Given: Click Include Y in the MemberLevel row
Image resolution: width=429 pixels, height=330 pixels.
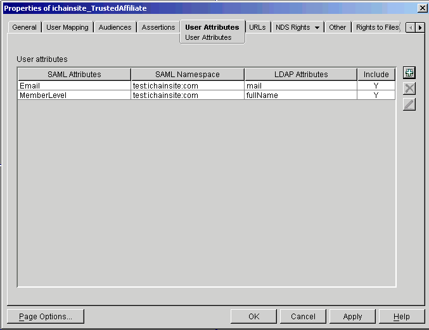Looking at the screenshot, I should point(376,95).
